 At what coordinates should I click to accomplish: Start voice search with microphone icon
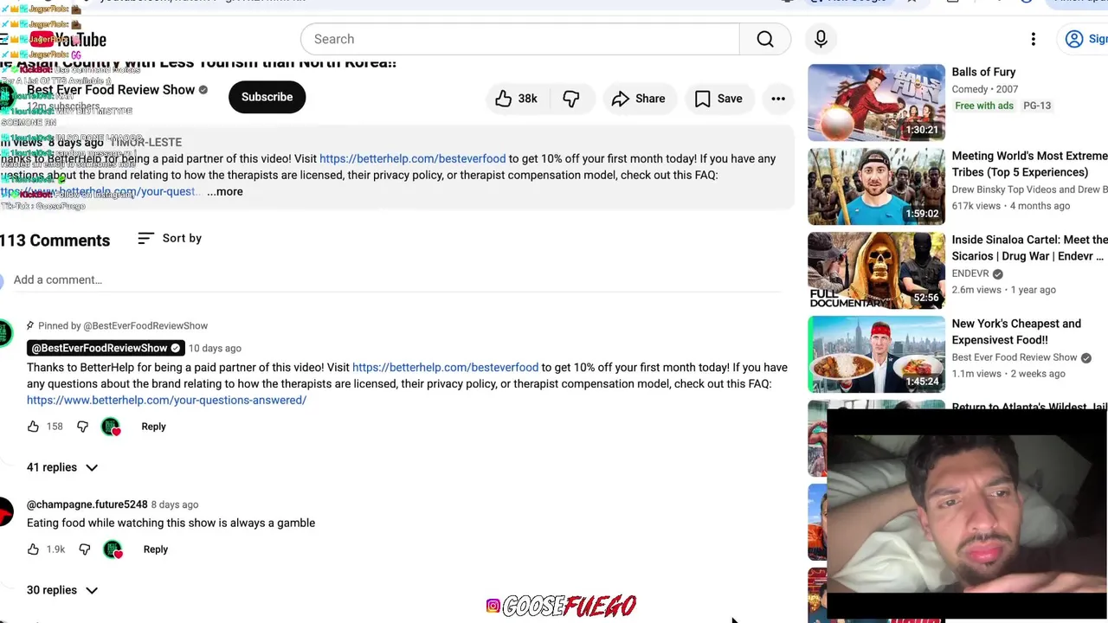(x=821, y=39)
